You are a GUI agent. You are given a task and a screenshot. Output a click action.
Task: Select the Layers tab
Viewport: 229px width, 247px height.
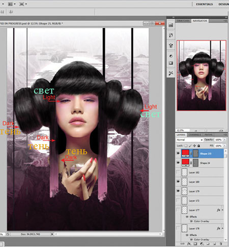(x=181, y=135)
